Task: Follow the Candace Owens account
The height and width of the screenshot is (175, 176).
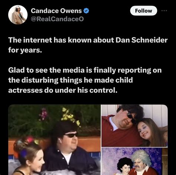Action: pyautogui.click(x=144, y=11)
